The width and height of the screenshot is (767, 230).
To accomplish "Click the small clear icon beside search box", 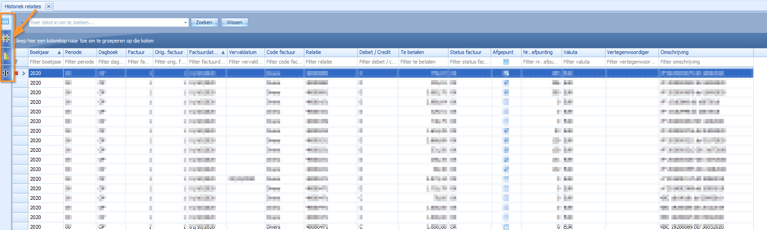I will click(22, 22).
